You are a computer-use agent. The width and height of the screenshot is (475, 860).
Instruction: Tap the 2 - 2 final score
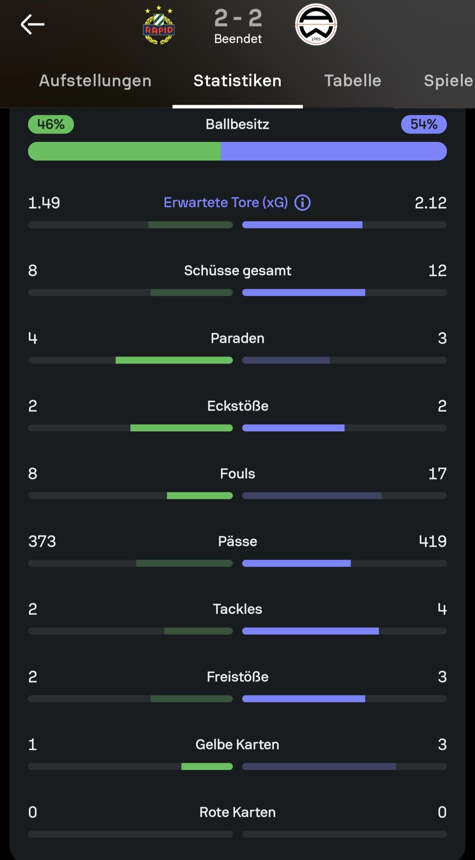point(238,18)
